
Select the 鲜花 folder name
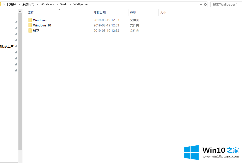point(36,31)
